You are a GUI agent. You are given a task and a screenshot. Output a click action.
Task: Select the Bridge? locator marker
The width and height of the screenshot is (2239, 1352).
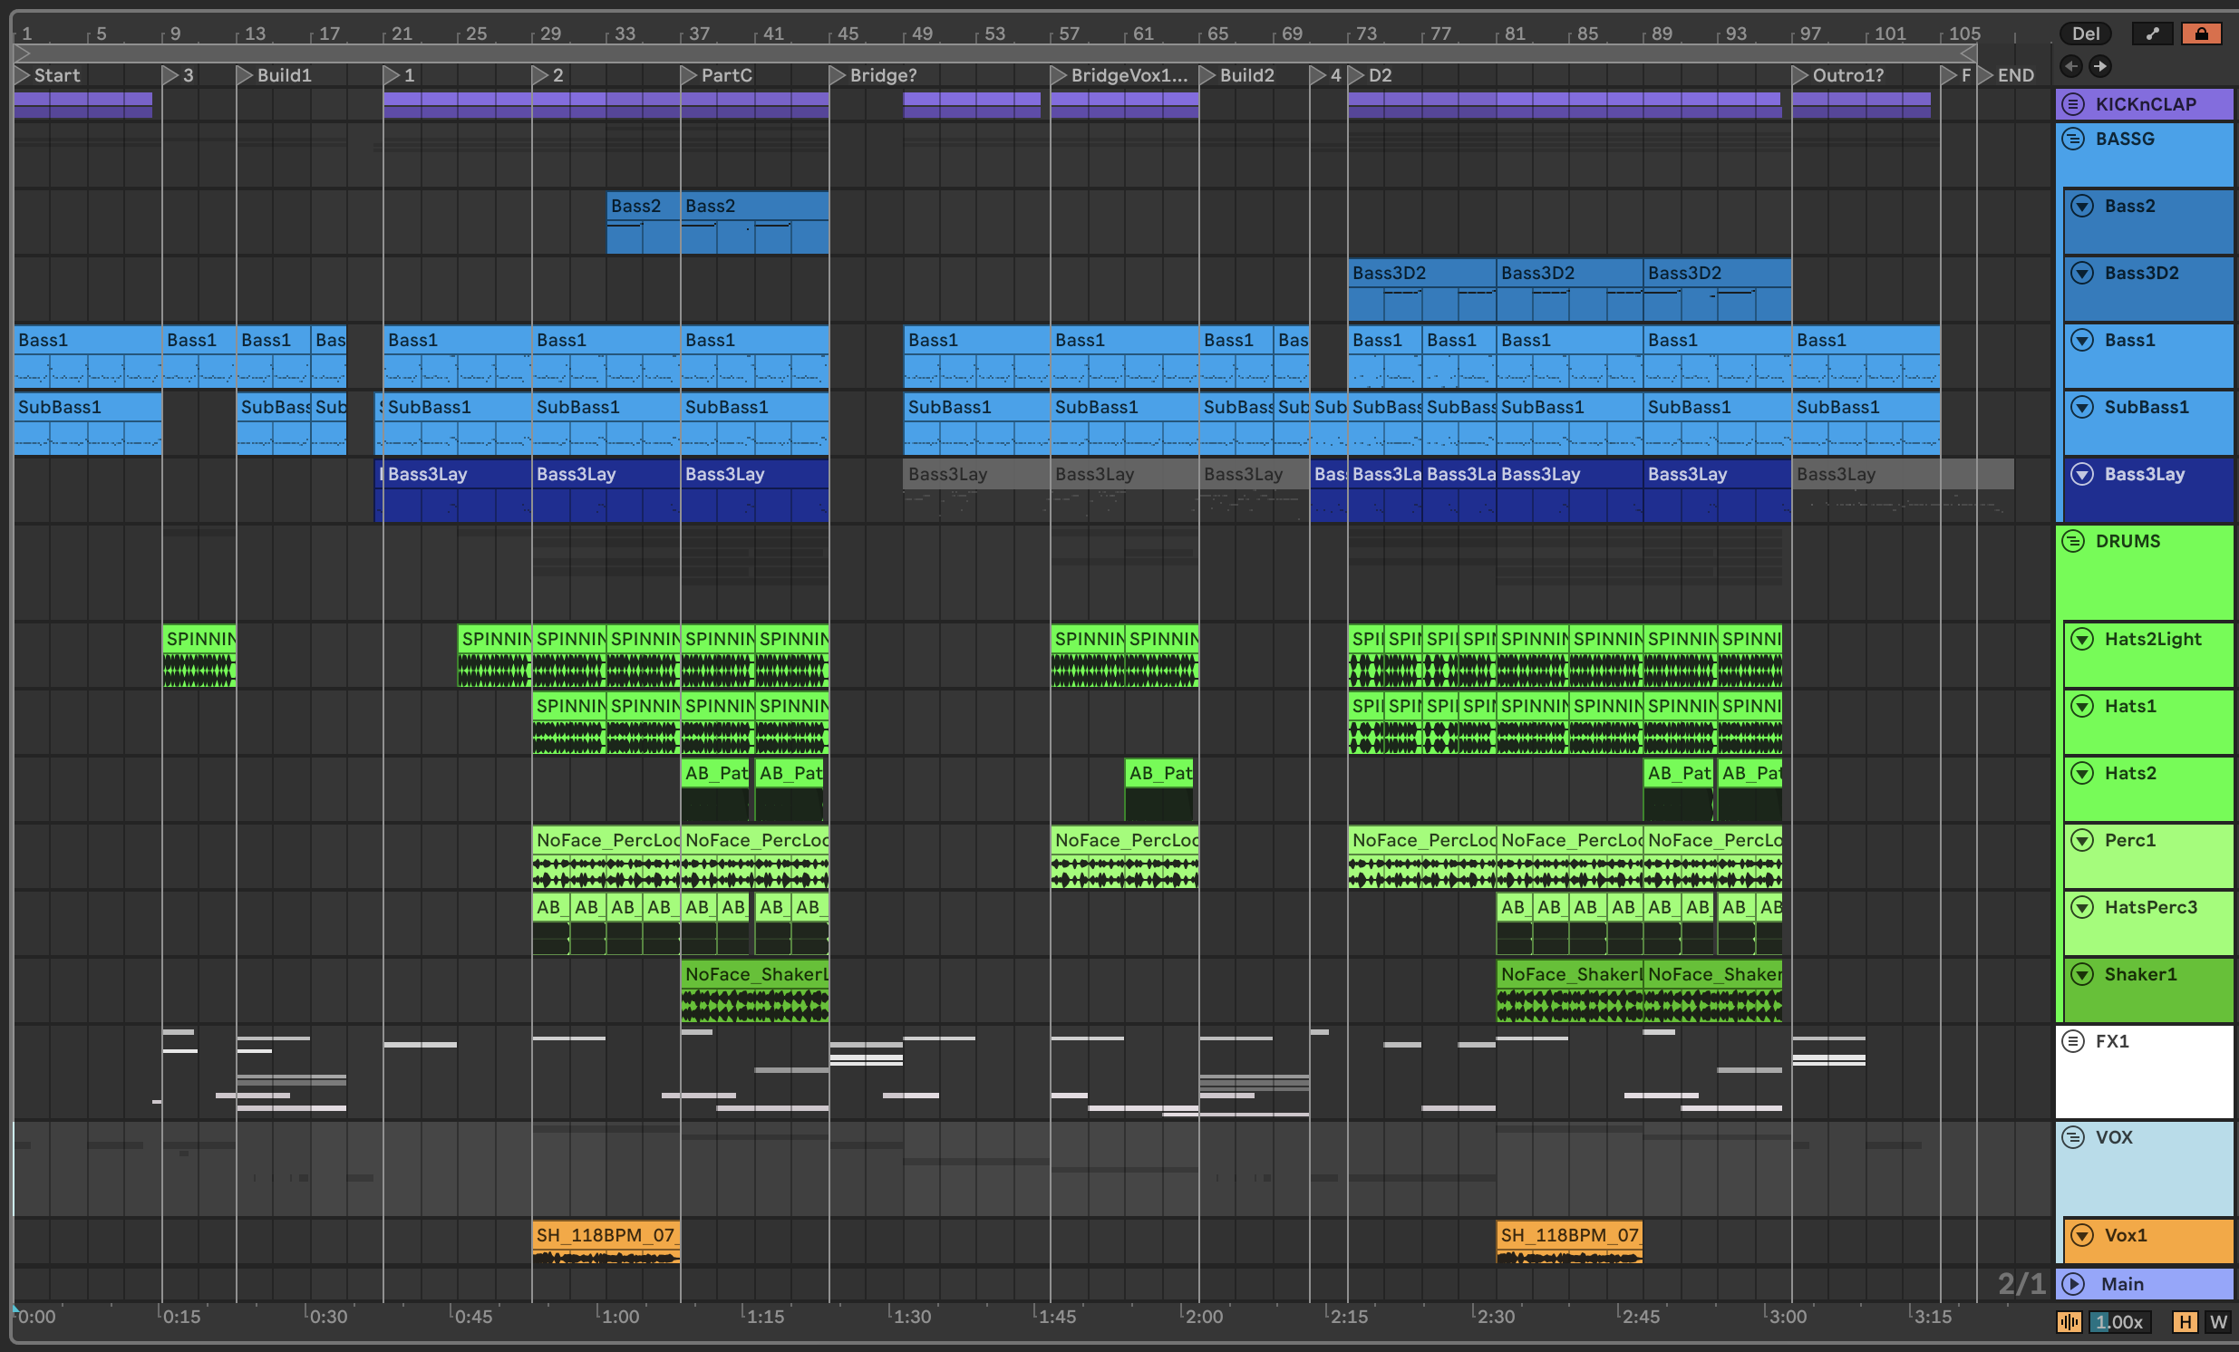coord(838,75)
